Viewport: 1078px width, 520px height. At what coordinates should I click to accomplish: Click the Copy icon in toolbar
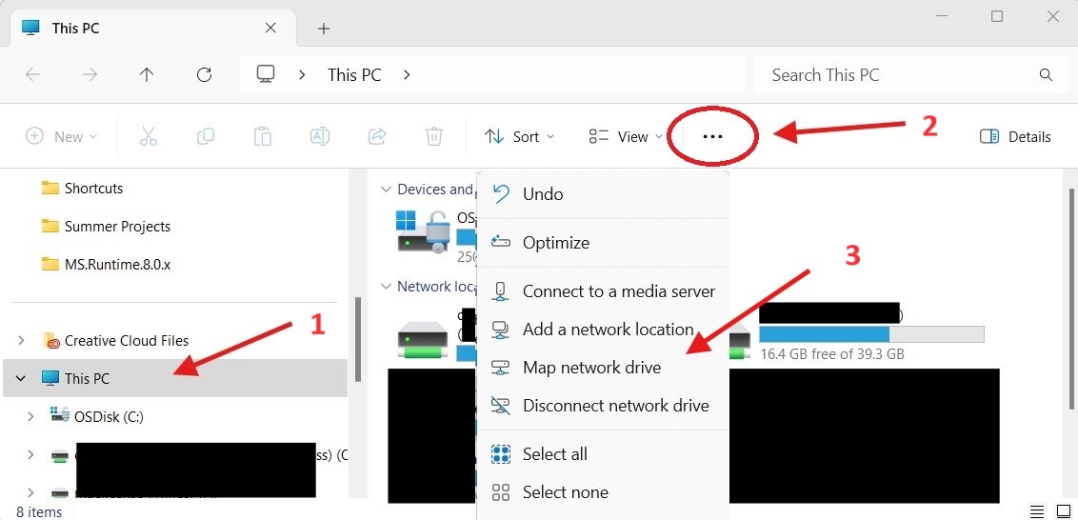206,136
